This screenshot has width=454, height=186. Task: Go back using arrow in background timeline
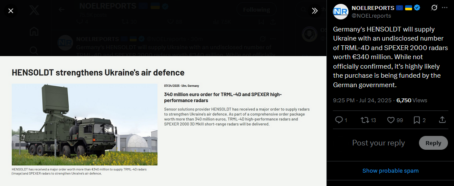61,9
